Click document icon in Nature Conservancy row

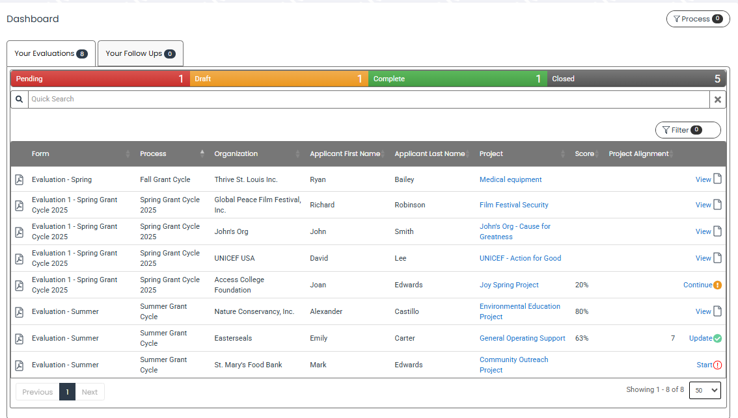point(717,311)
